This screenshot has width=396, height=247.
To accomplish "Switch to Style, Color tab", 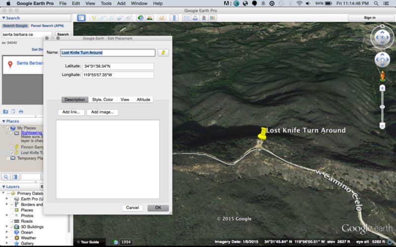I will coord(102,100).
